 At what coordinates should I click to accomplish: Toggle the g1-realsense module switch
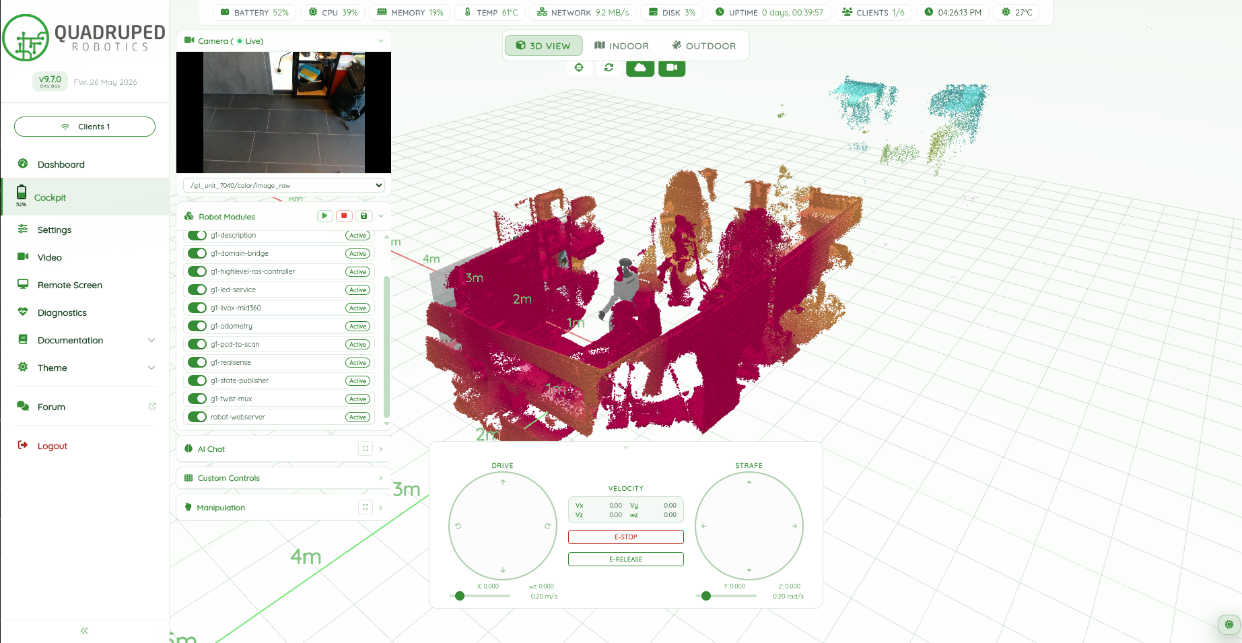click(x=197, y=362)
